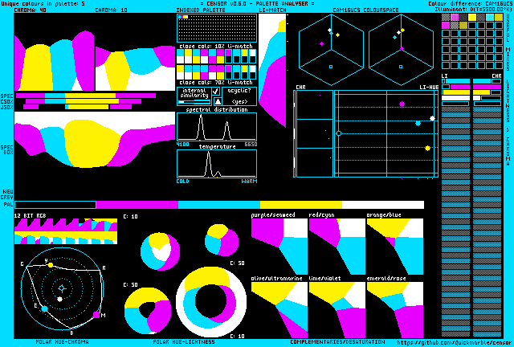
Task: Click the 6650 temperature value
Action: tap(251, 145)
